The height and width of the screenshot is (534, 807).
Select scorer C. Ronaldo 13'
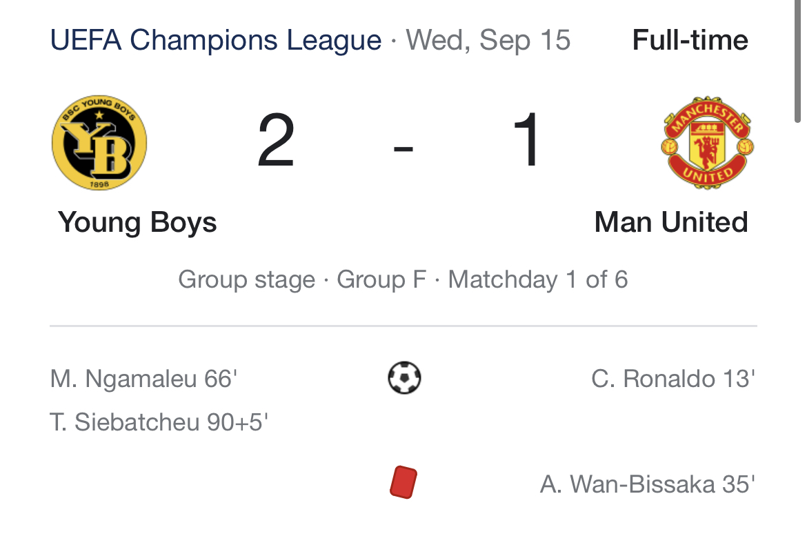[673, 379]
